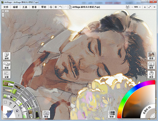
Task: Collapse the tool picker corner arrow
Action: click(4, 116)
